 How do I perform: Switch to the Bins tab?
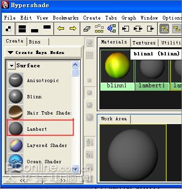point(38,42)
